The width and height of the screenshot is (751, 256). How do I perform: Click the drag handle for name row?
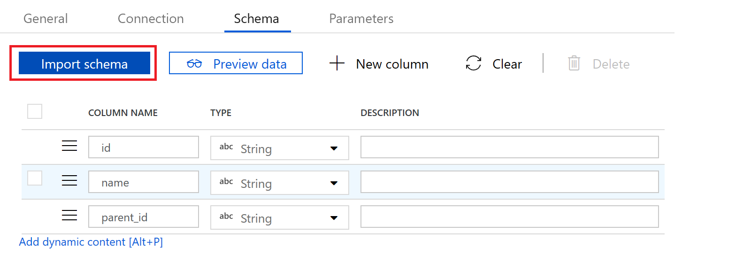[x=69, y=181]
